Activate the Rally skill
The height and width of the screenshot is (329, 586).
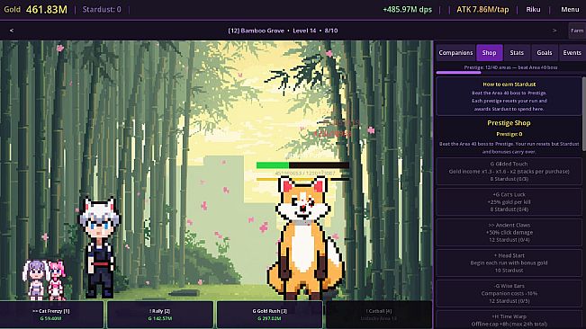click(x=160, y=315)
